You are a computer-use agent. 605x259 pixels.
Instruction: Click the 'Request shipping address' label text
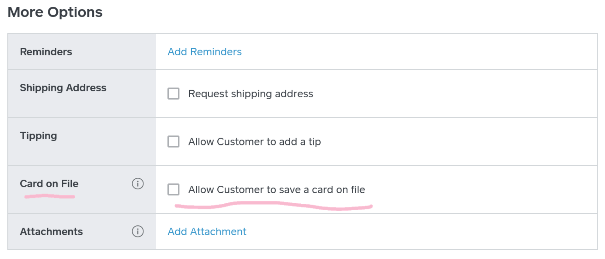[x=251, y=94]
